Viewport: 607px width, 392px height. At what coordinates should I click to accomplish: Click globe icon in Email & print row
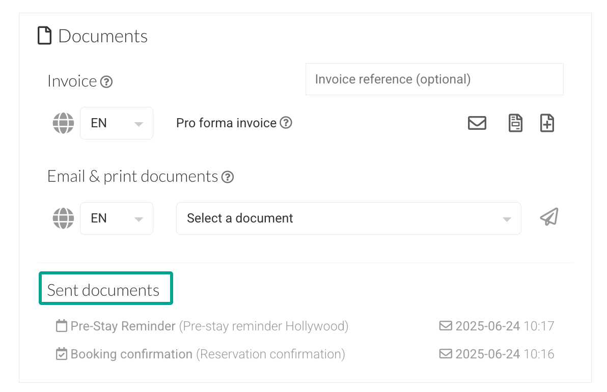(x=63, y=218)
